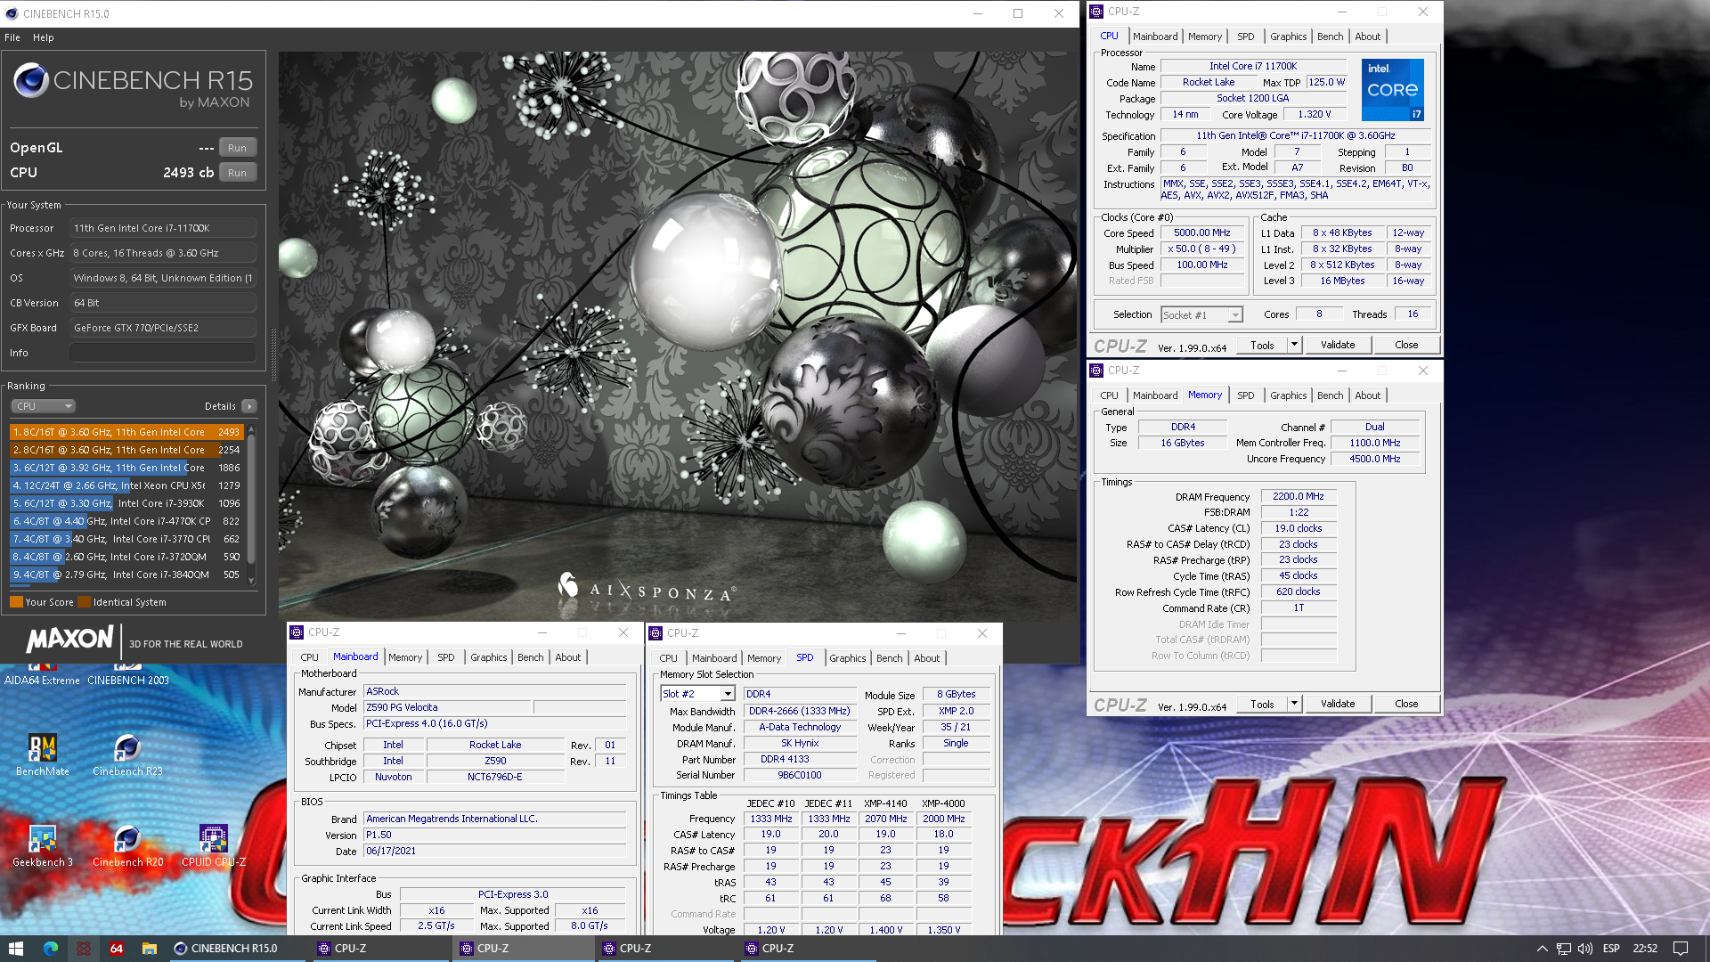Open Slot #2 memory slot dropdown
Viewport: 1710px width, 962px height.
(697, 694)
